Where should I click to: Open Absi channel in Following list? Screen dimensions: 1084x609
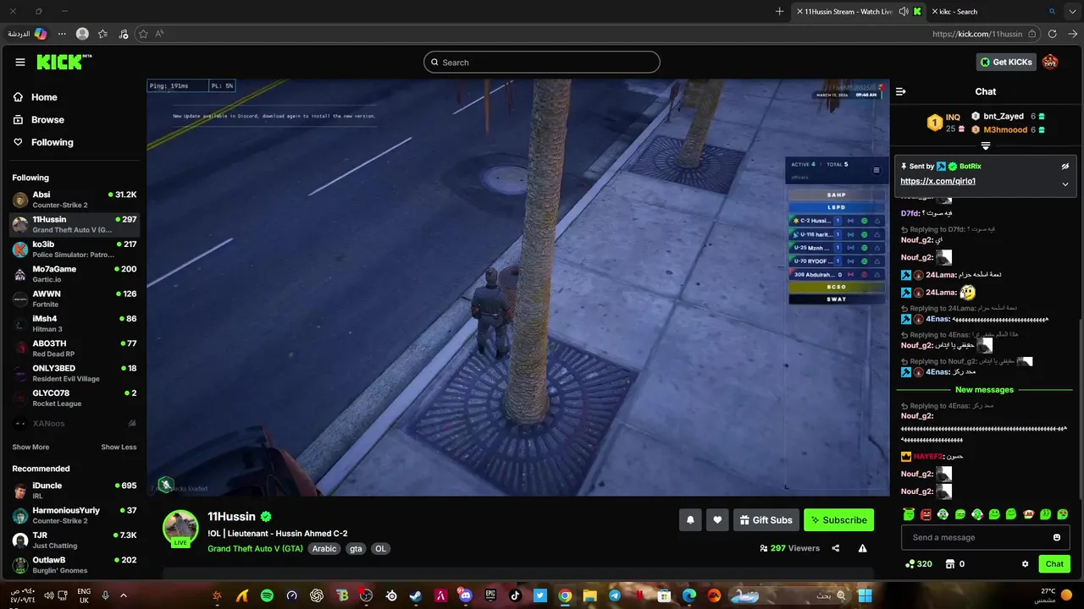(75, 200)
